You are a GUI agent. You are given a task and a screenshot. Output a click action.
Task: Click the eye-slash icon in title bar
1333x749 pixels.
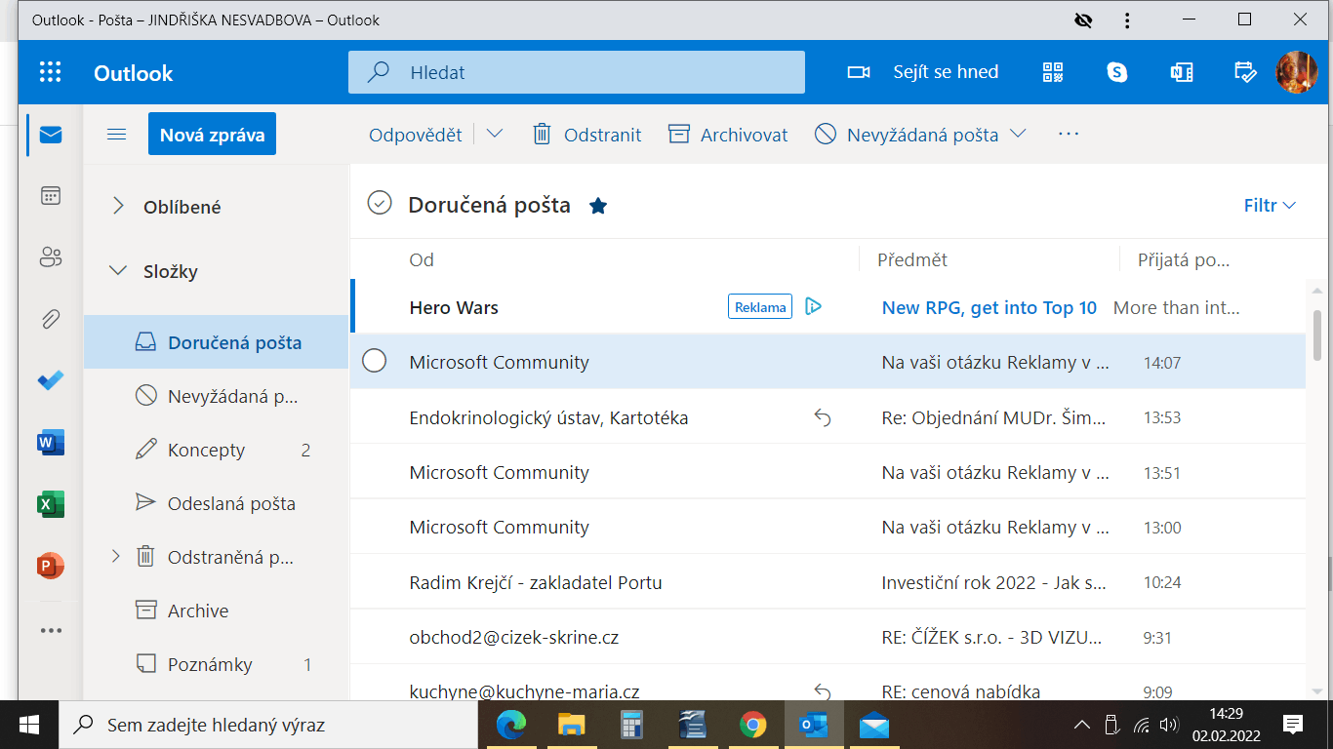[1081, 20]
